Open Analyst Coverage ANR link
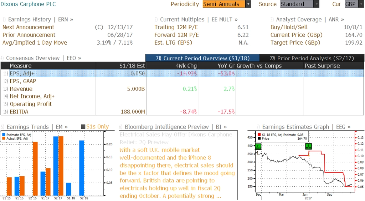Viewport: 365px width, 201px height. [310, 20]
